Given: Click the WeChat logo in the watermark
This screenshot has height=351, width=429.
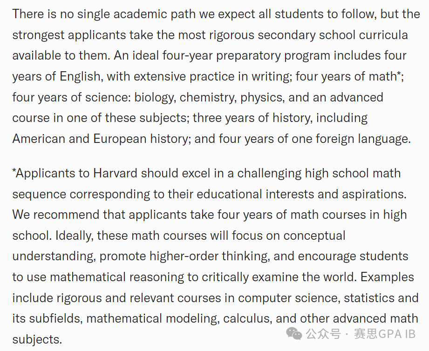Looking at the screenshot, I should pos(294,333).
